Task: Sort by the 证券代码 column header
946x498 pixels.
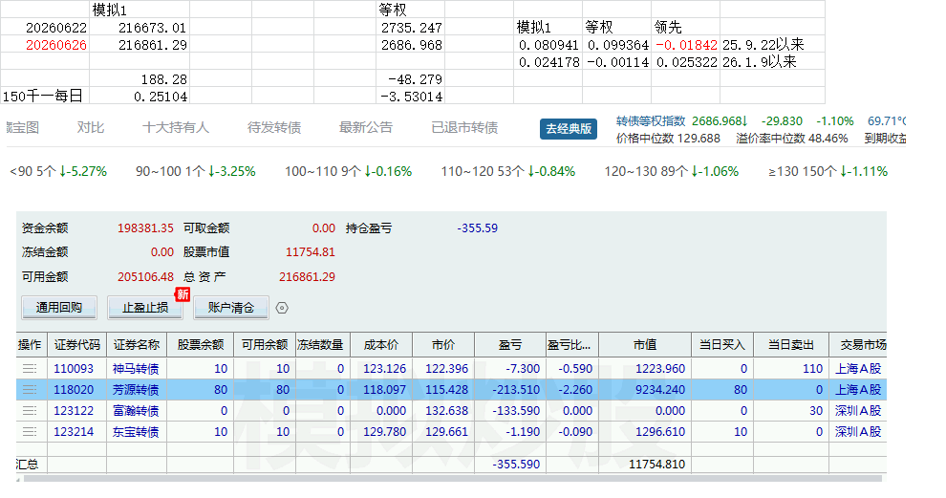Action: tap(76, 345)
